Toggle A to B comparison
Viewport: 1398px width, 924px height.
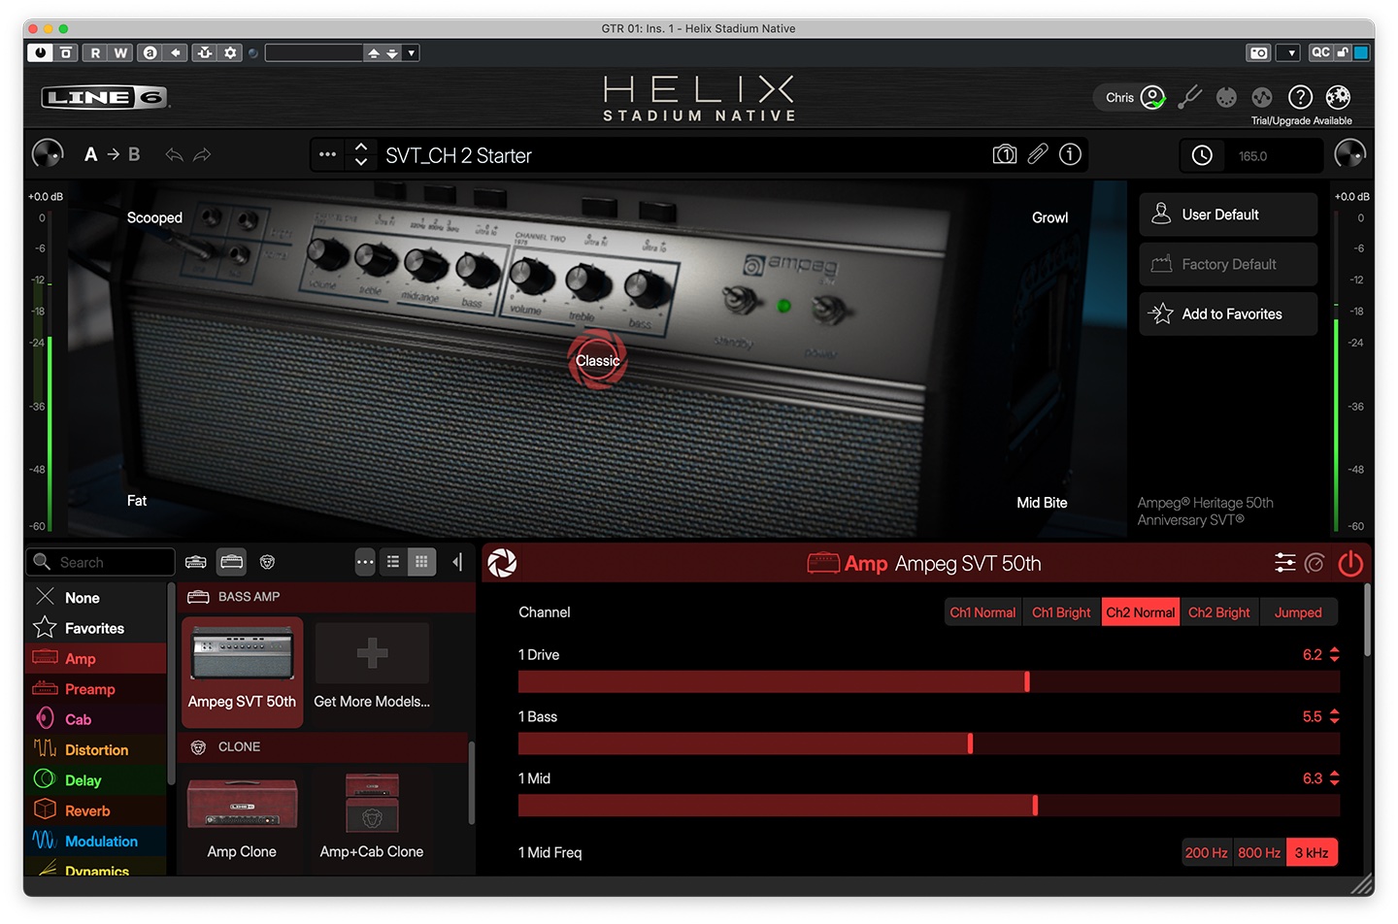point(112,154)
